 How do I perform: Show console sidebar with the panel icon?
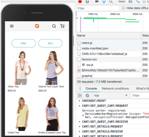coord(80,95)
